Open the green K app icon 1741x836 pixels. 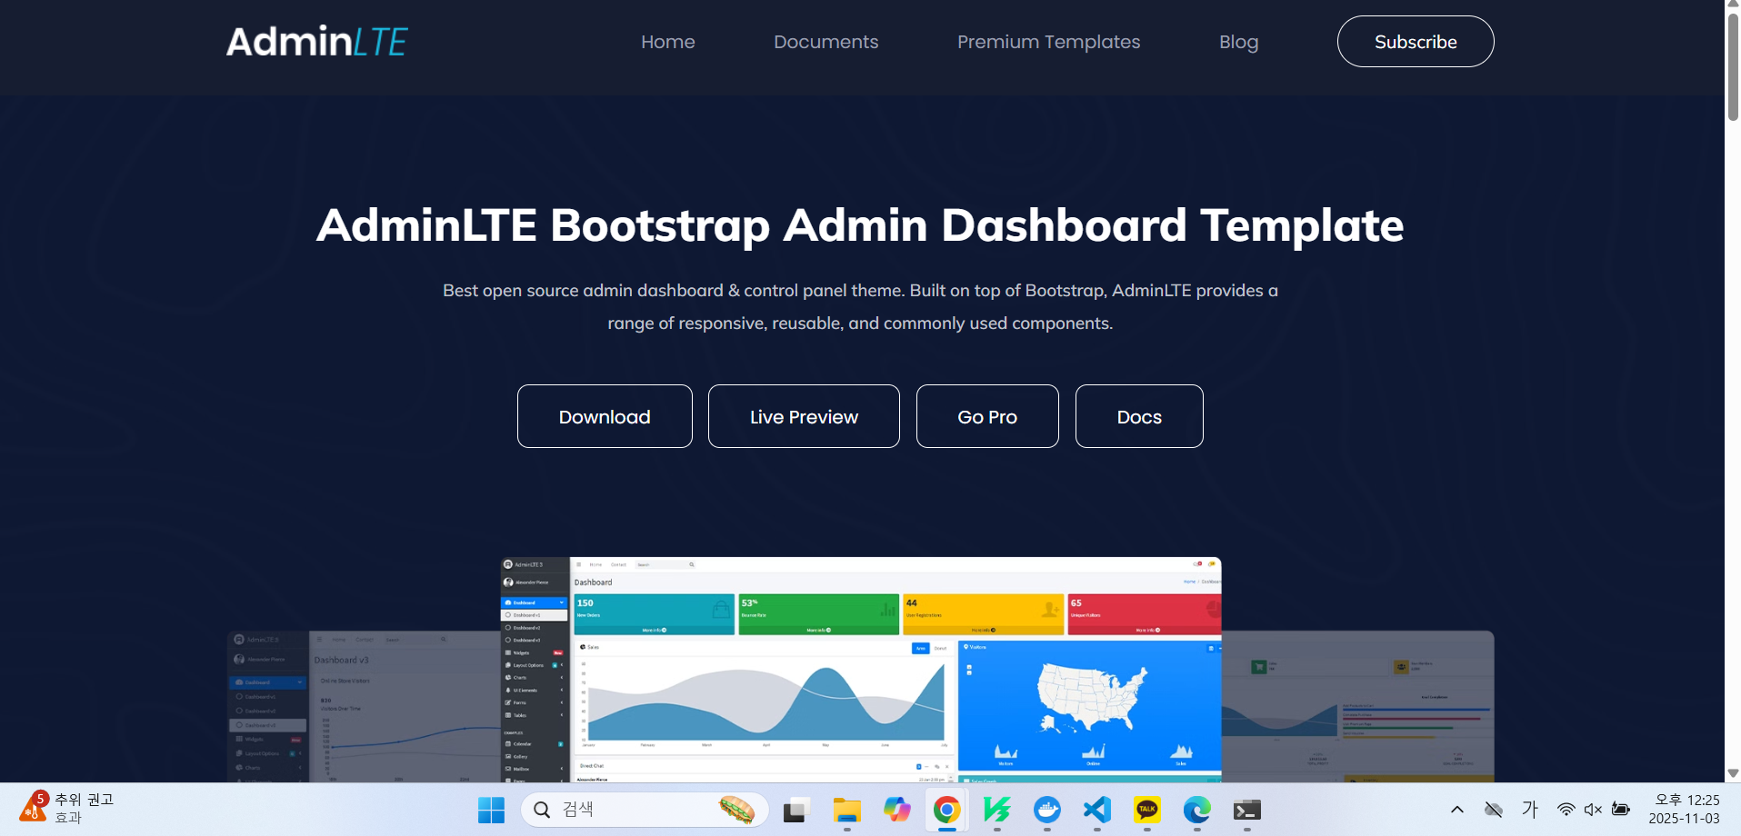997,810
